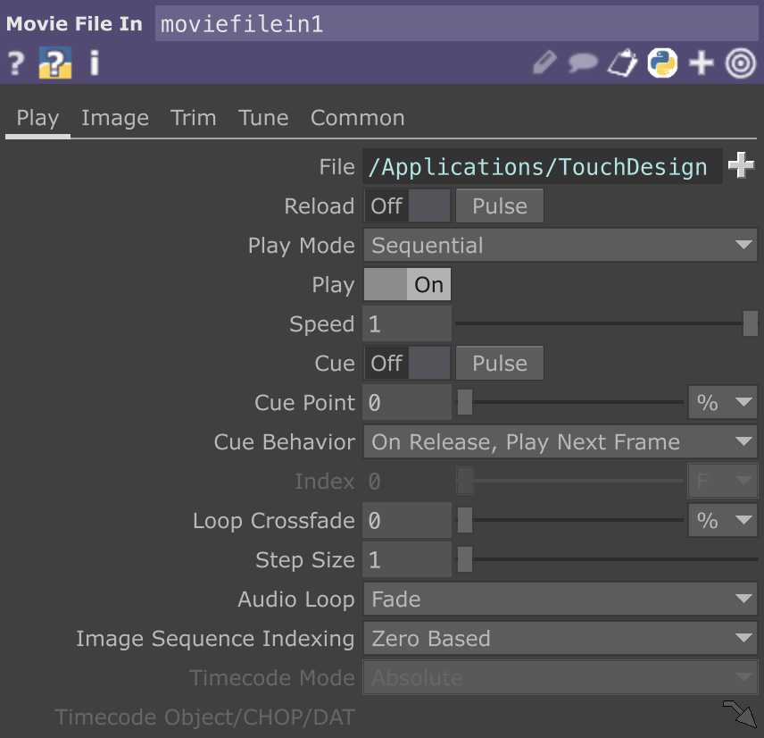Viewport: 764px width, 738px height.
Task: Click the operator info 'i' icon
Action: pos(95,63)
